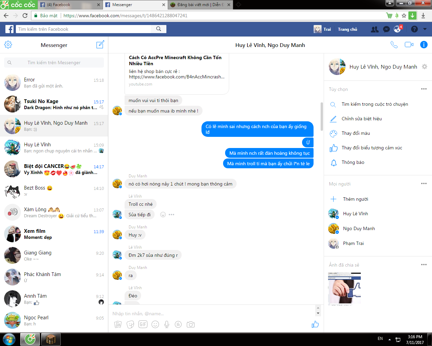Open more options for 'Sủa tiếp đi' message
This screenshot has height=346, width=432.
point(171,215)
